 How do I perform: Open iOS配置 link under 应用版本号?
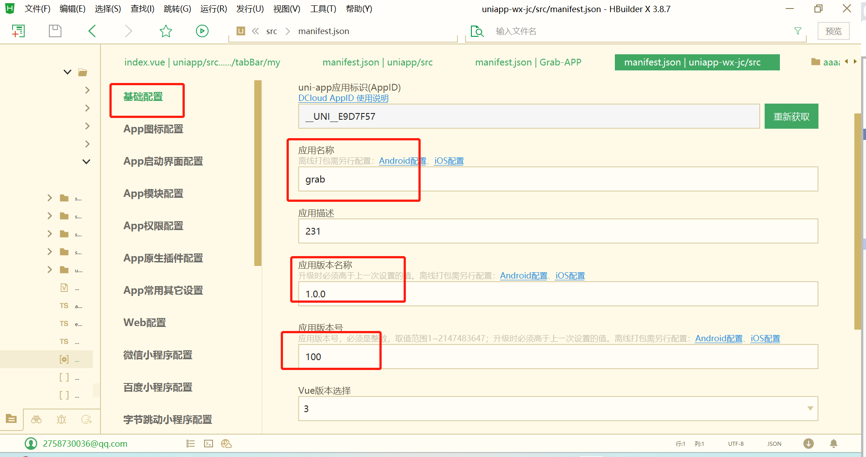coord(765,339)
